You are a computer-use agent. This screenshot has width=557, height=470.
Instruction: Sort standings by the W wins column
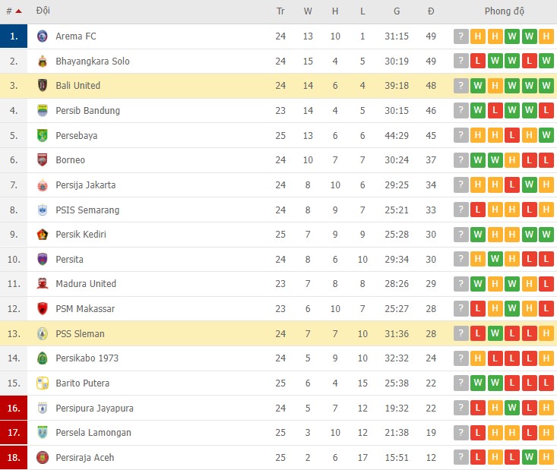(x=308, y=11)
